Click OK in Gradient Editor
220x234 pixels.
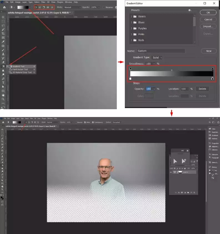tap(208, 13)
